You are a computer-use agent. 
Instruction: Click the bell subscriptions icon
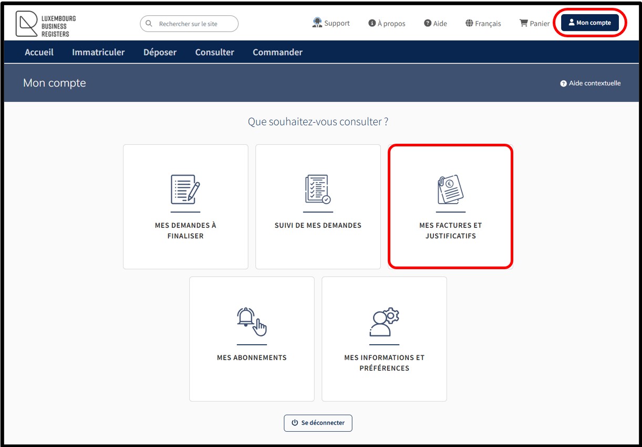252,322
